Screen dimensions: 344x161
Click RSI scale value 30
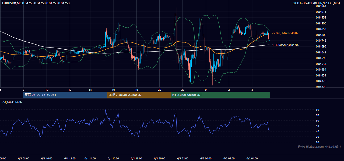317,137
